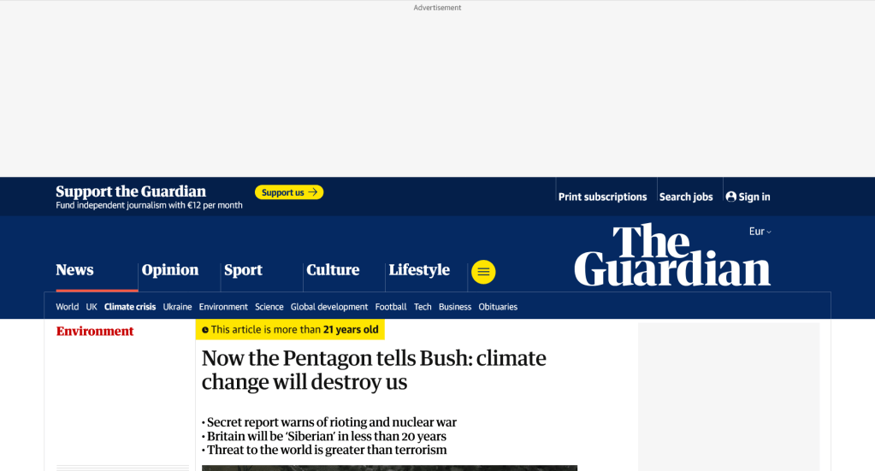Switch to the Opinion section
875x471 pixels.
tap(170, 270)
